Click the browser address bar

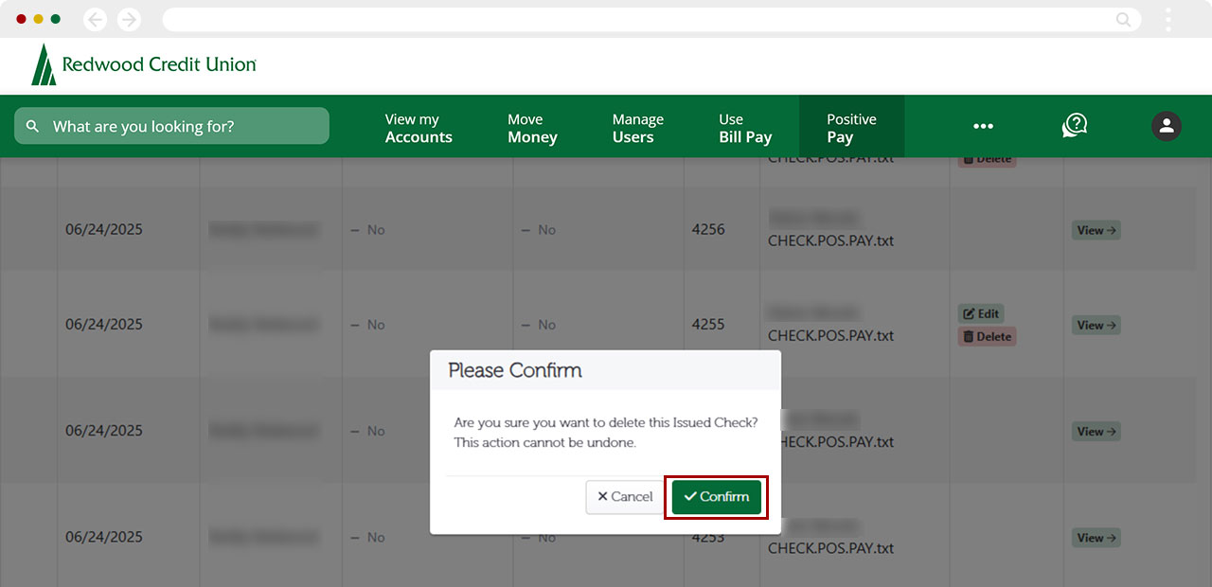tap(651, 19)
